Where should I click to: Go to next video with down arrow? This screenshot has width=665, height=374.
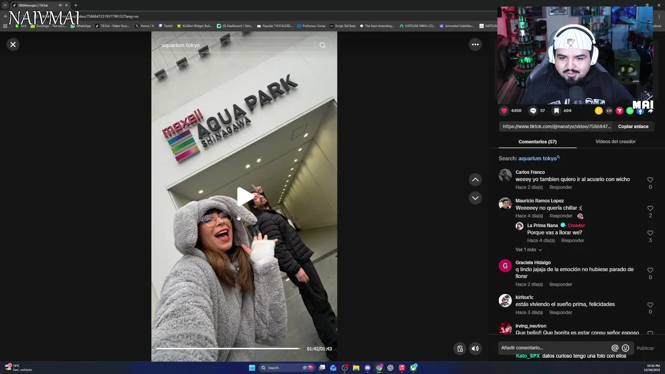475,198
